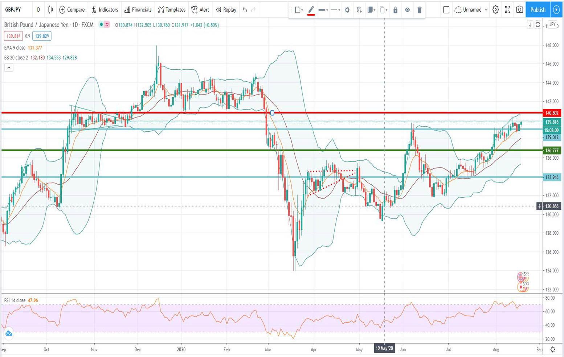The height and width of the screenshot is (357, 564).
Task: Add alert on drawing via clock icon
Action: [358, 10]
